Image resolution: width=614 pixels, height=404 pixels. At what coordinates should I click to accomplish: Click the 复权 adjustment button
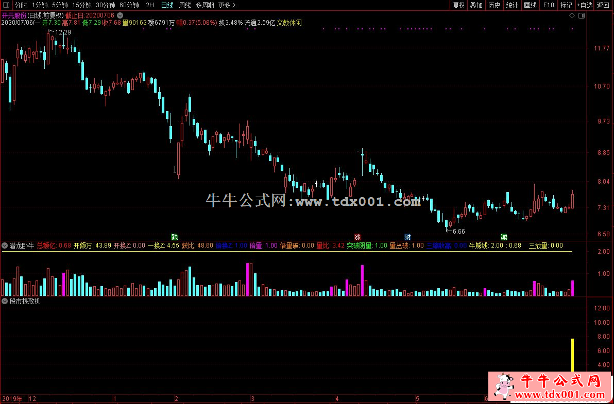[x=458, y=5]
